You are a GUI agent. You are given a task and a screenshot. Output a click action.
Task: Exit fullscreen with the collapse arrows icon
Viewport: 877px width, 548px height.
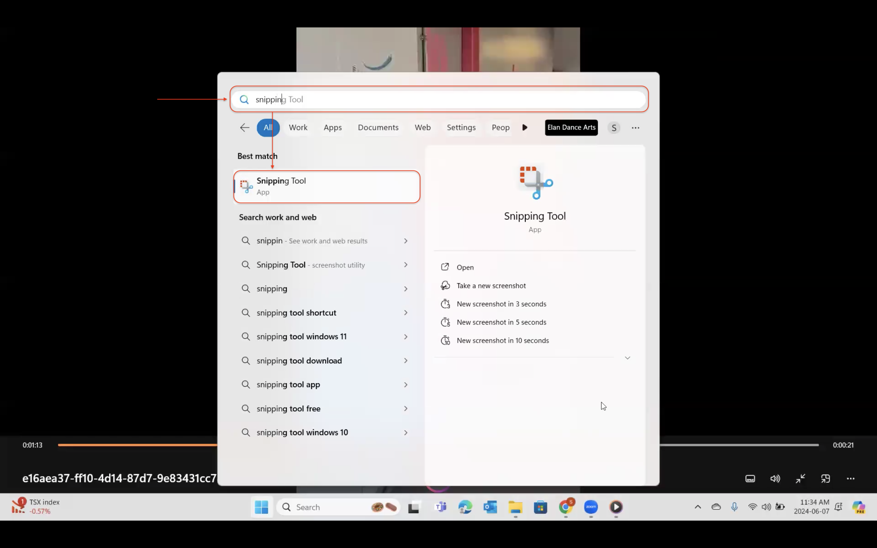click(x=800, y=478)
